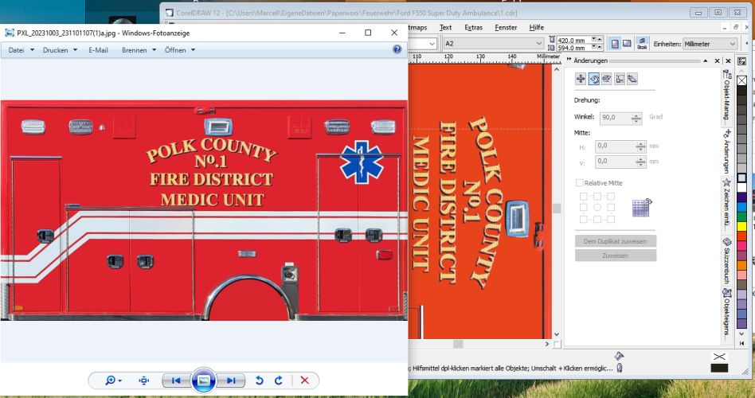Show the photo at actual size
The height and width of the screenshot is (398, 755).
[x=144, y=380]
